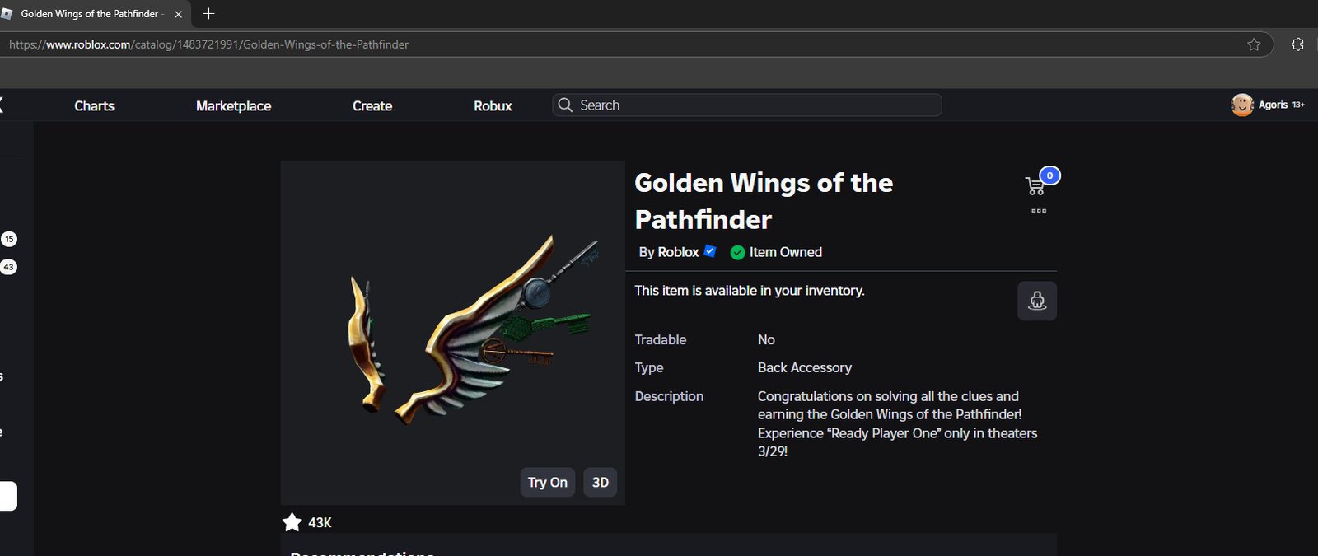Screen dimensions: 1318x556
Task: Bookmark page with the star icon
Action: pyautogui.click(x=1254, y=44)
